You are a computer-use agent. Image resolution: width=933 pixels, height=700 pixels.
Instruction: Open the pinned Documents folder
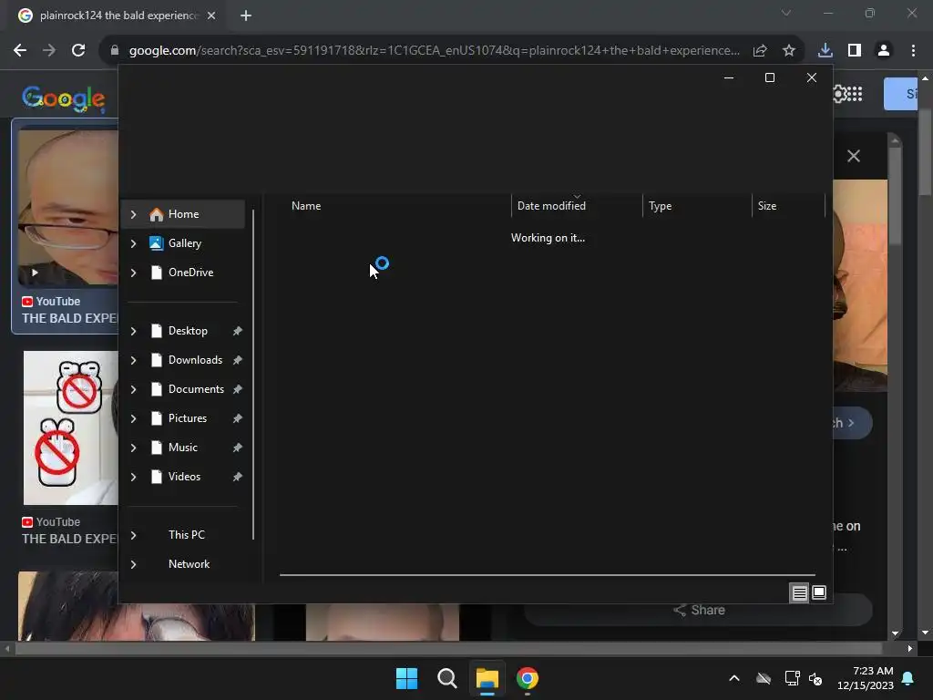click(196, 389)
